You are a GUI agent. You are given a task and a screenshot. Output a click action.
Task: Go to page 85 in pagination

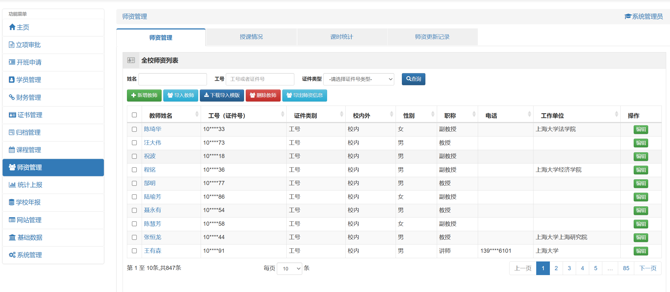click(x=626, y=268)
